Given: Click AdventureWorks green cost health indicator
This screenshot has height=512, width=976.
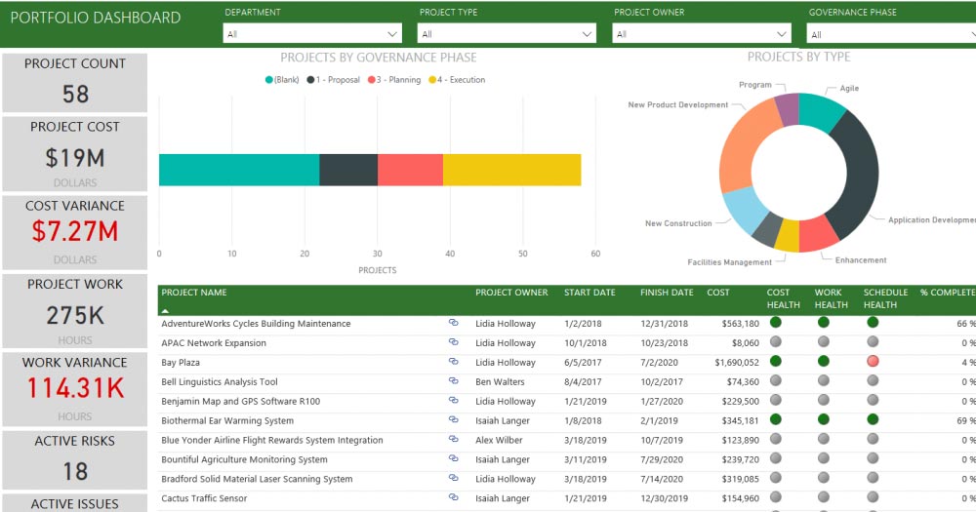Looking at the screenshot, I should coord(776,322).
